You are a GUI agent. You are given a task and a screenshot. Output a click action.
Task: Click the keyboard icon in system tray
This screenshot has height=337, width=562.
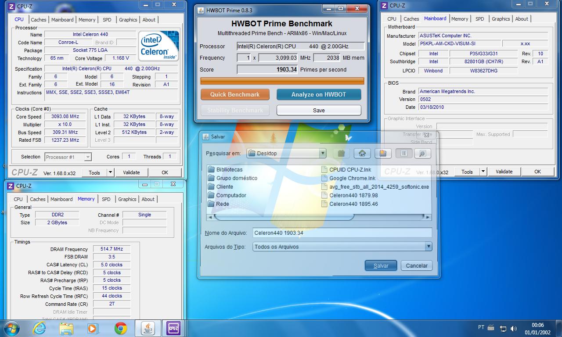tap(491, 327)
